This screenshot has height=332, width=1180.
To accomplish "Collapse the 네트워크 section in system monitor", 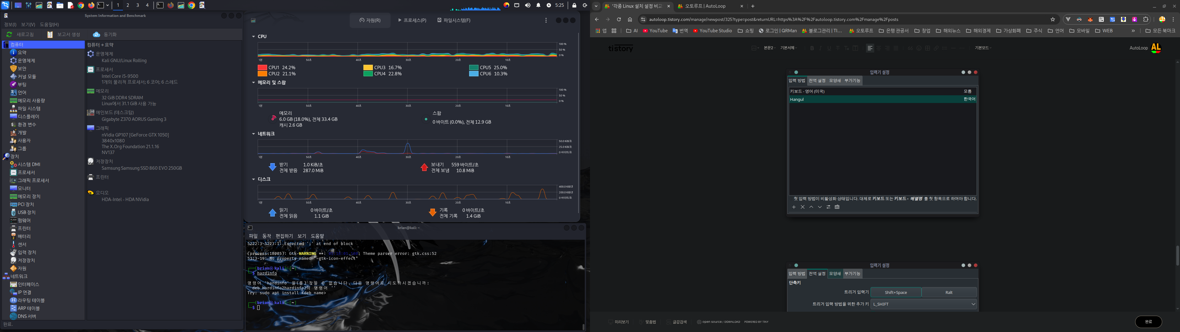I will point(253,134).
